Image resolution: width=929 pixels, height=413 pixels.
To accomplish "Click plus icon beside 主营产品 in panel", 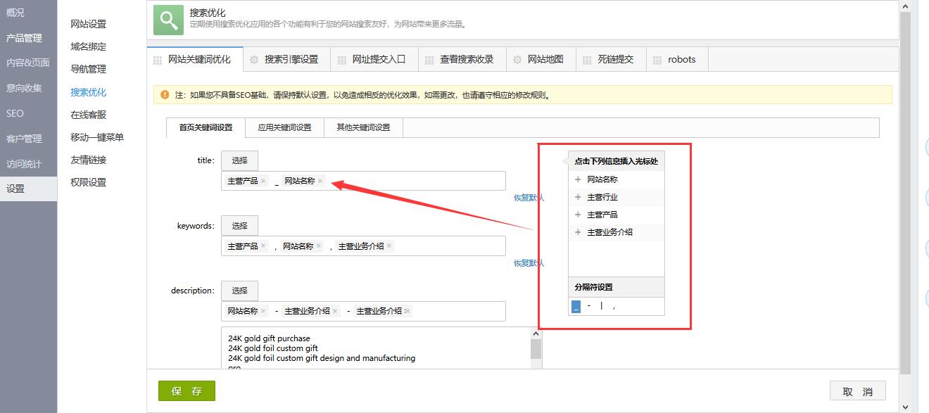I will pyautogui.click(x=578, y=215).
